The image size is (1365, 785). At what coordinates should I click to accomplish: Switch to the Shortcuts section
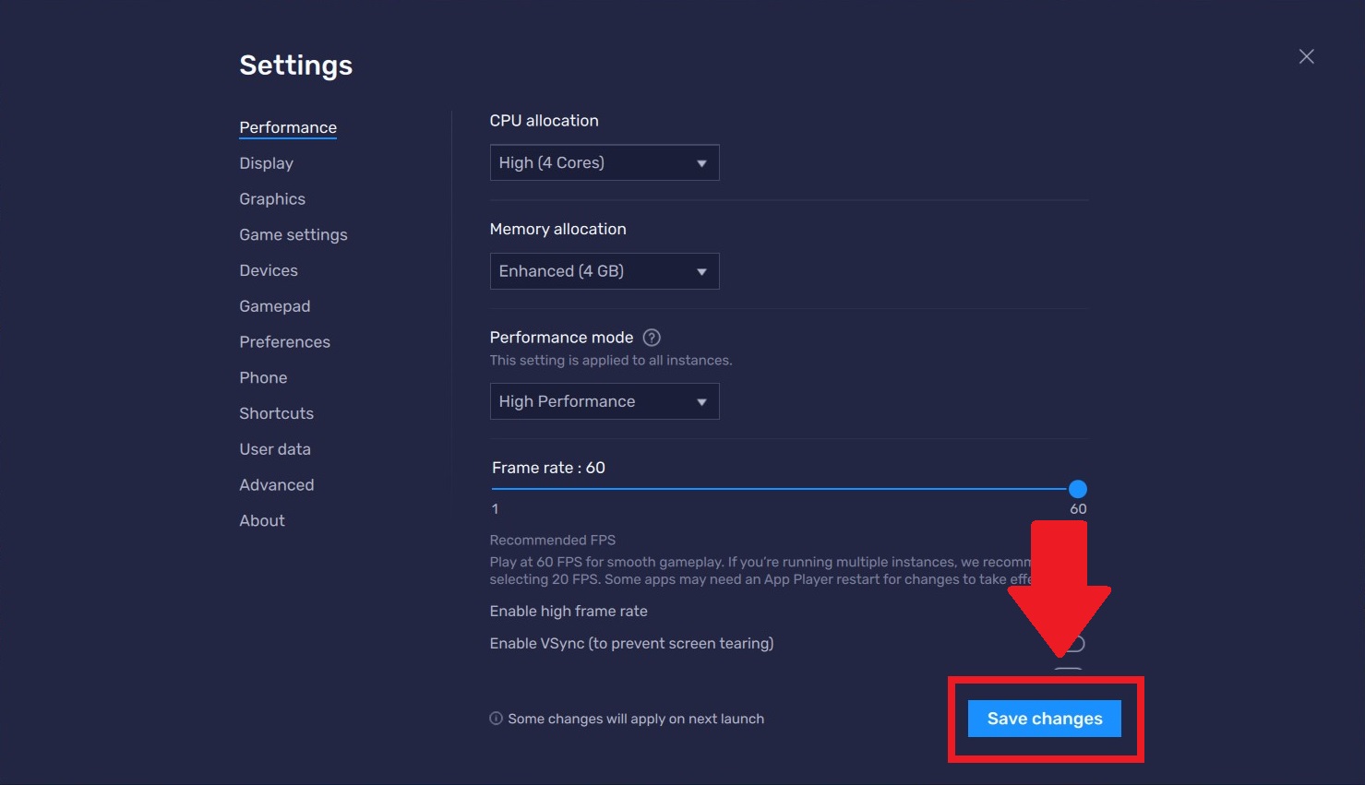click(x=276, y=413)
